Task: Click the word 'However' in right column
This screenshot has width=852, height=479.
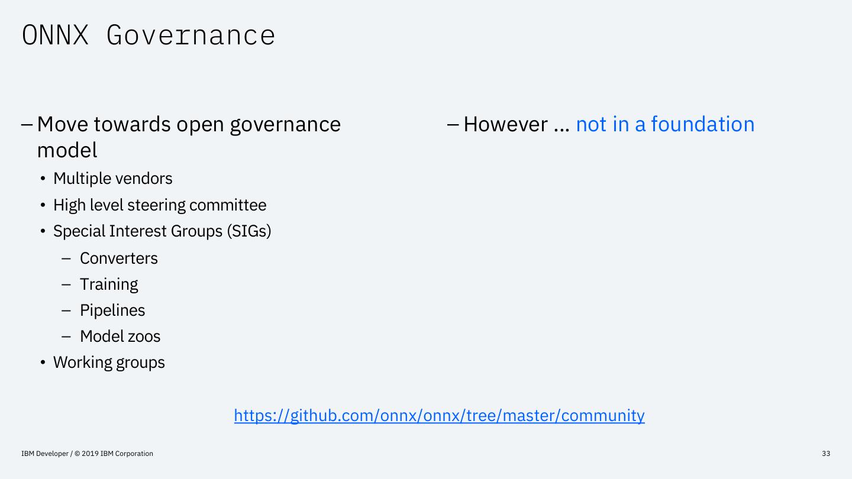Action: [x=506, y=124]
